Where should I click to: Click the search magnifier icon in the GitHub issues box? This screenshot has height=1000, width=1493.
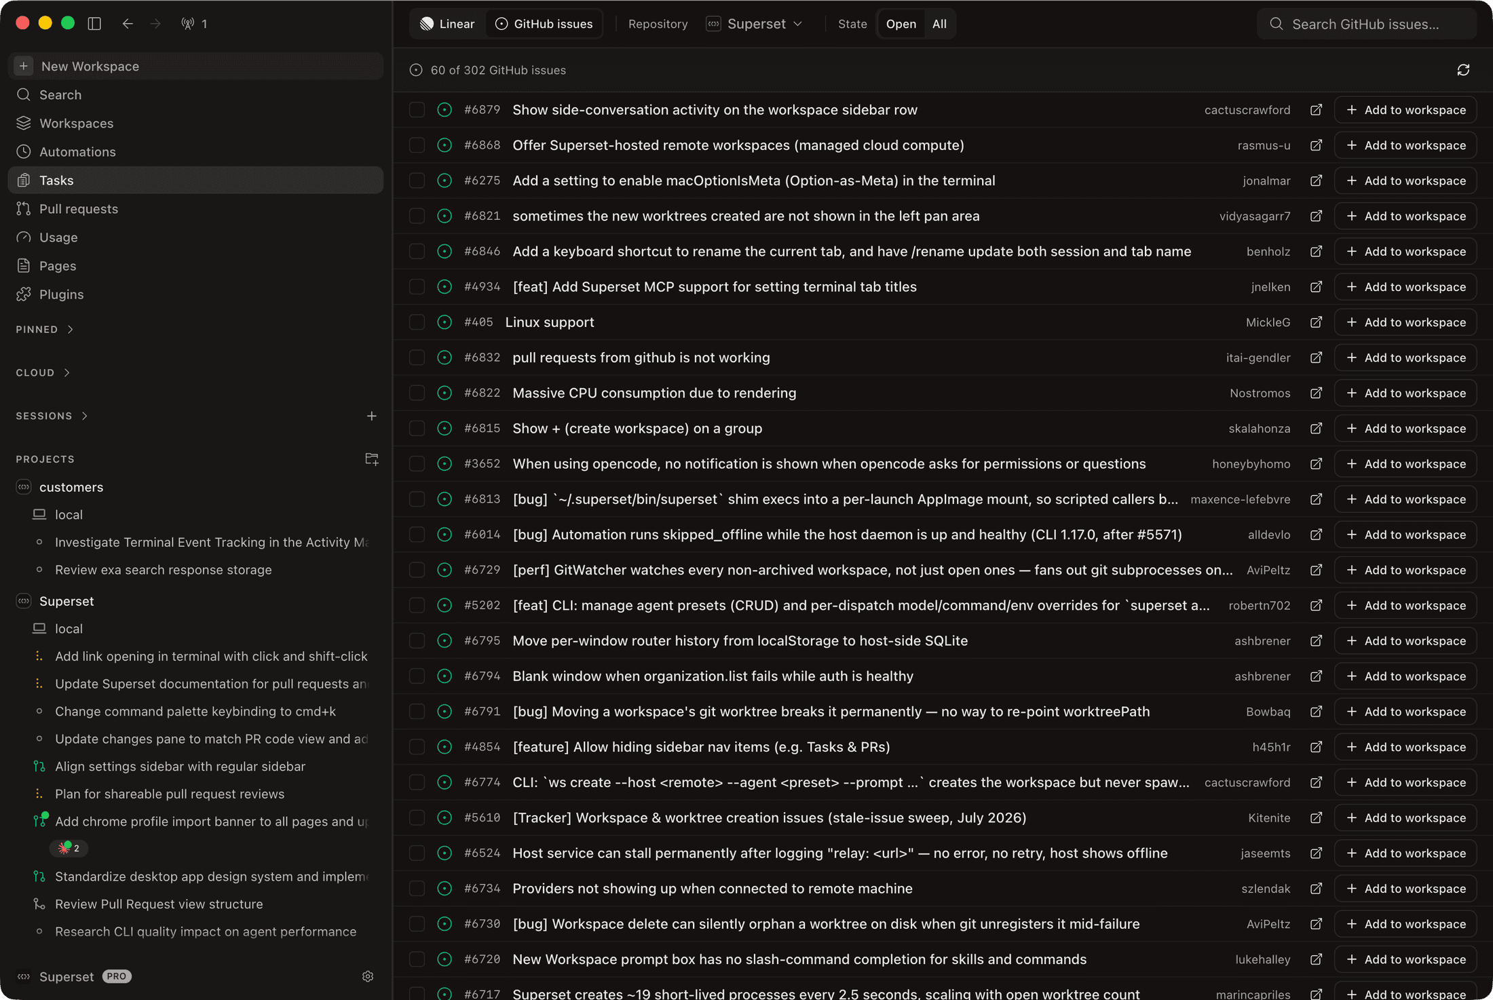point(1276,24)
